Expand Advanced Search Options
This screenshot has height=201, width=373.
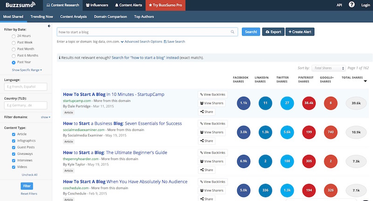[141, 42]
